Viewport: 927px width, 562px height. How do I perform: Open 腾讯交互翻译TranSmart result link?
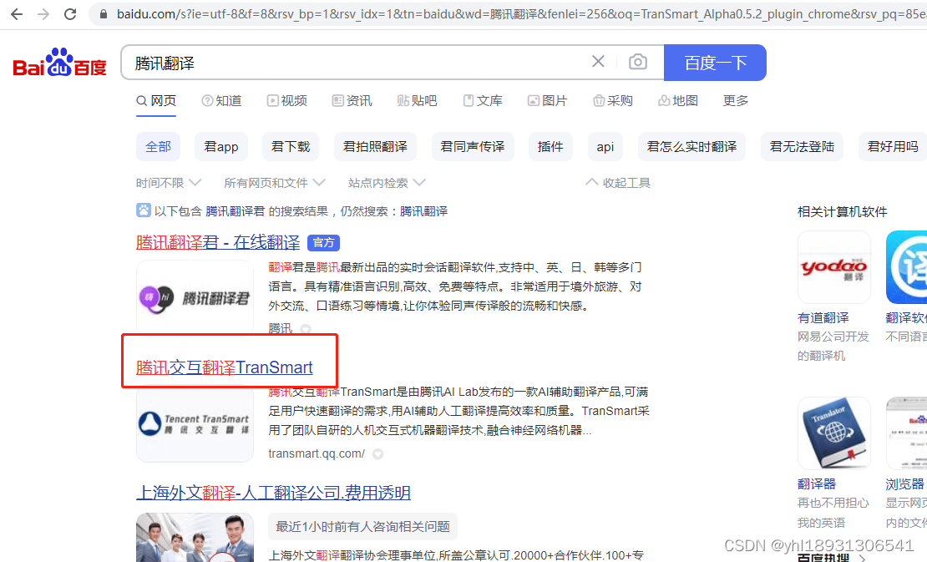pyautogui.click(x=224, y=367)
